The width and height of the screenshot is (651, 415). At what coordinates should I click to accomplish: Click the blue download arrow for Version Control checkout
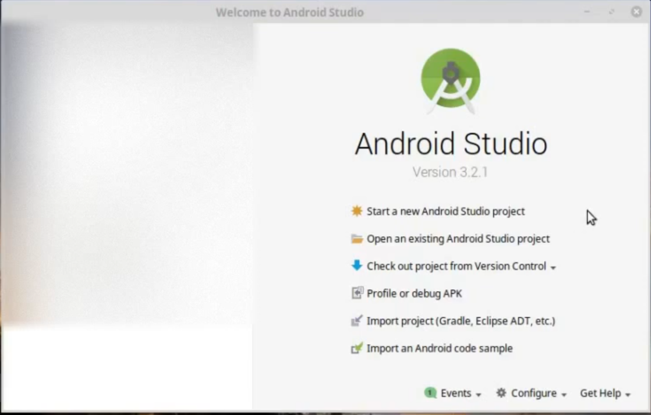pyautogui.click(x=356, y=266)
